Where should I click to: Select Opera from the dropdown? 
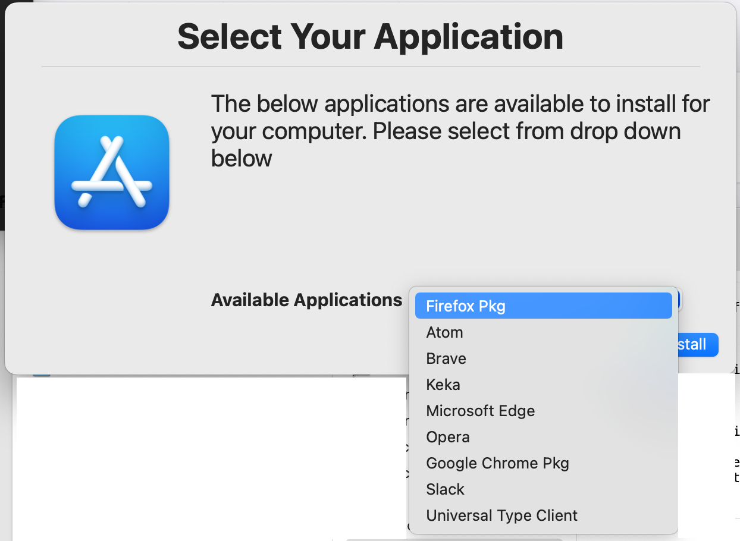(x=543, y=437)
